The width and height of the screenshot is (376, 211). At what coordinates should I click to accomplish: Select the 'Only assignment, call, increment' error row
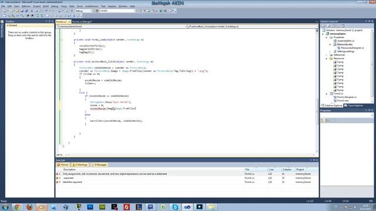[187, 174]
